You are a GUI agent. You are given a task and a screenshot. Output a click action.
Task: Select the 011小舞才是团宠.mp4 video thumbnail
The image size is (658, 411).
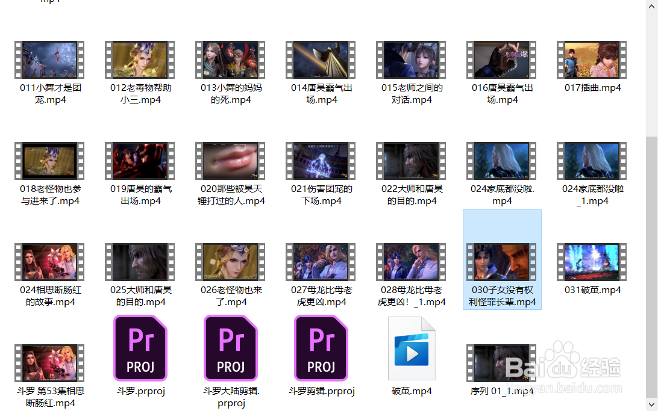click(x=49, y=60)
